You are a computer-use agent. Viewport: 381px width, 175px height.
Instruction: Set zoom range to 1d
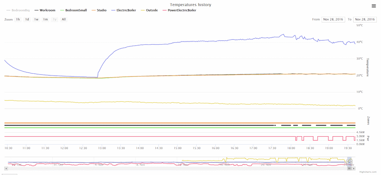(x=27, y=19)
